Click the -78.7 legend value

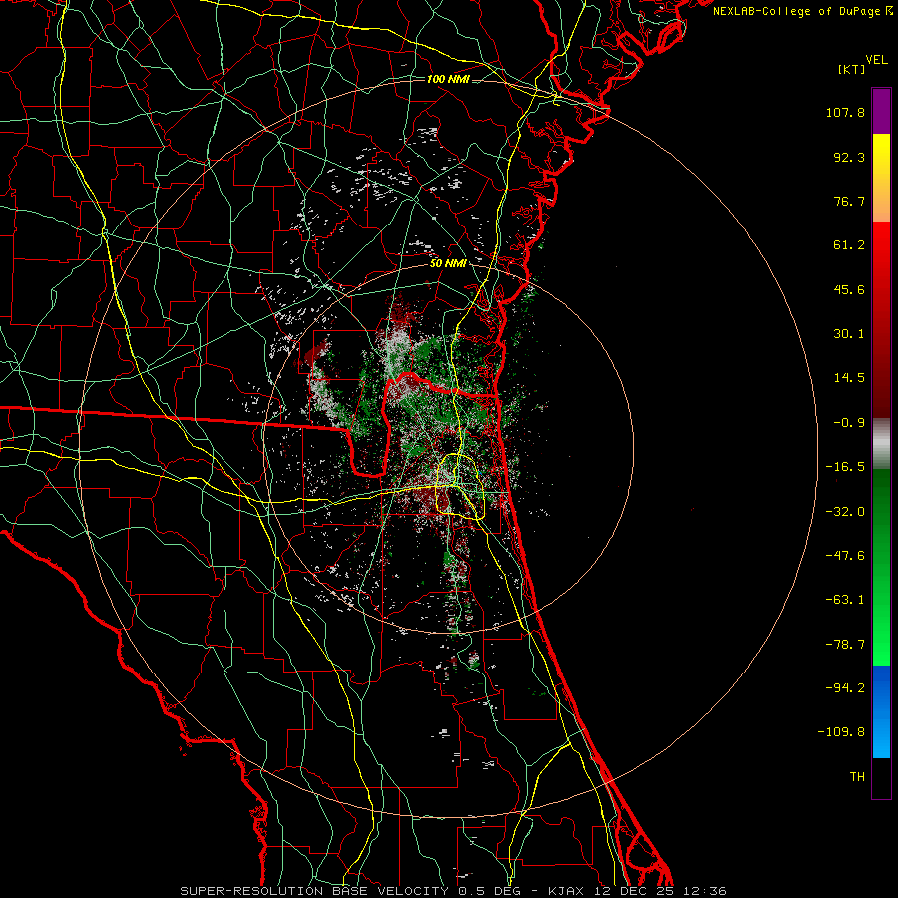pyautogui.click(x=845, y=645)
